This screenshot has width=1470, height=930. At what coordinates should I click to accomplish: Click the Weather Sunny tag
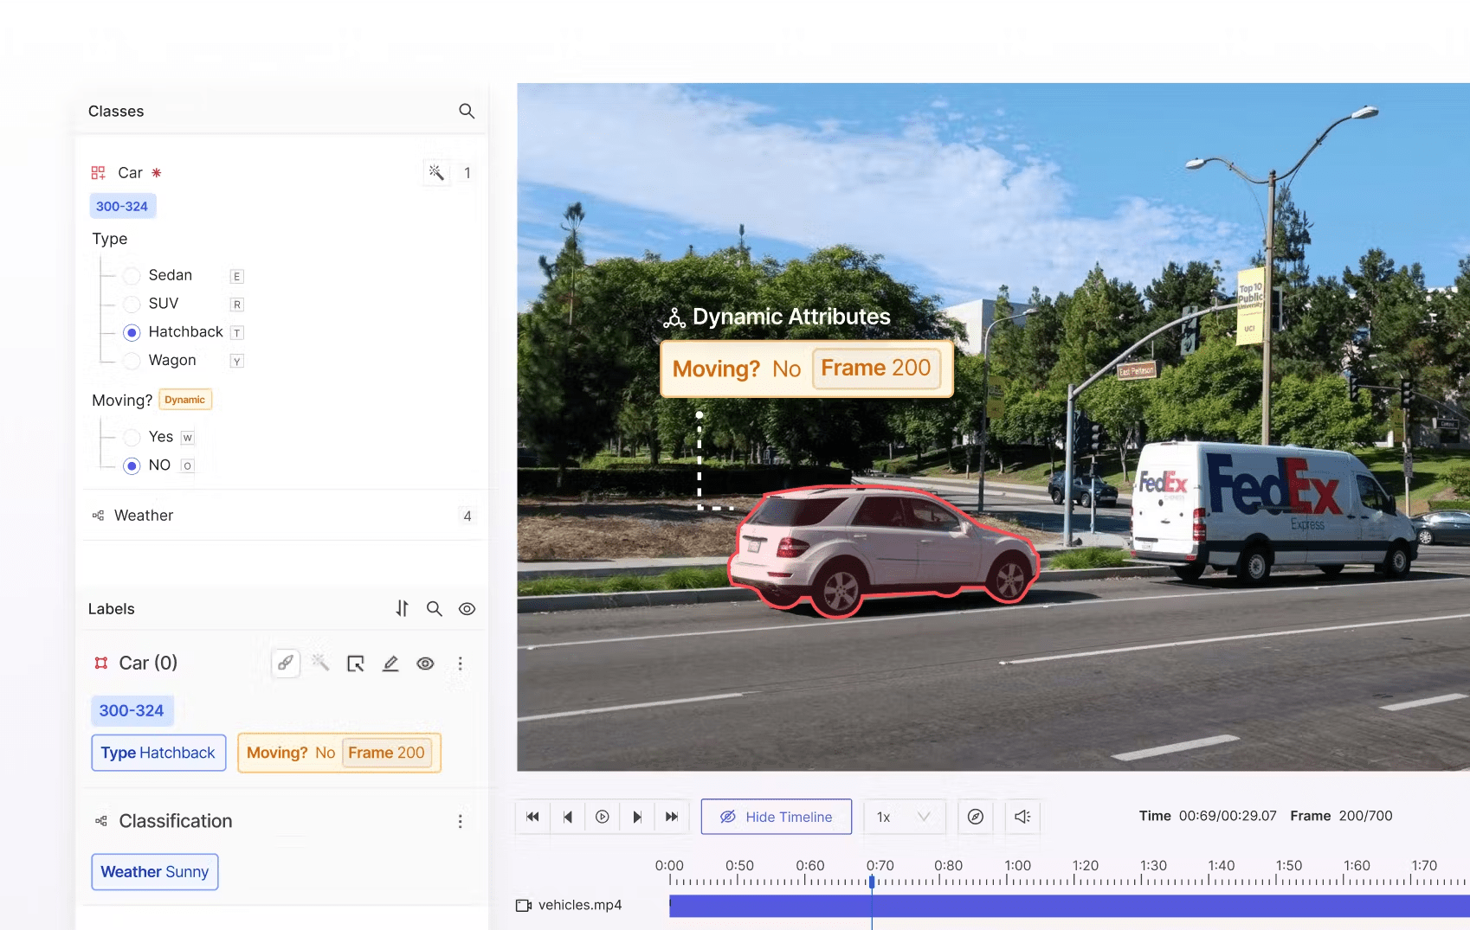155,872
